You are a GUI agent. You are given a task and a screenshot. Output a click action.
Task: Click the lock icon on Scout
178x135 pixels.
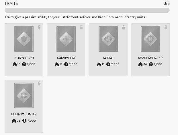click(124, 27)
